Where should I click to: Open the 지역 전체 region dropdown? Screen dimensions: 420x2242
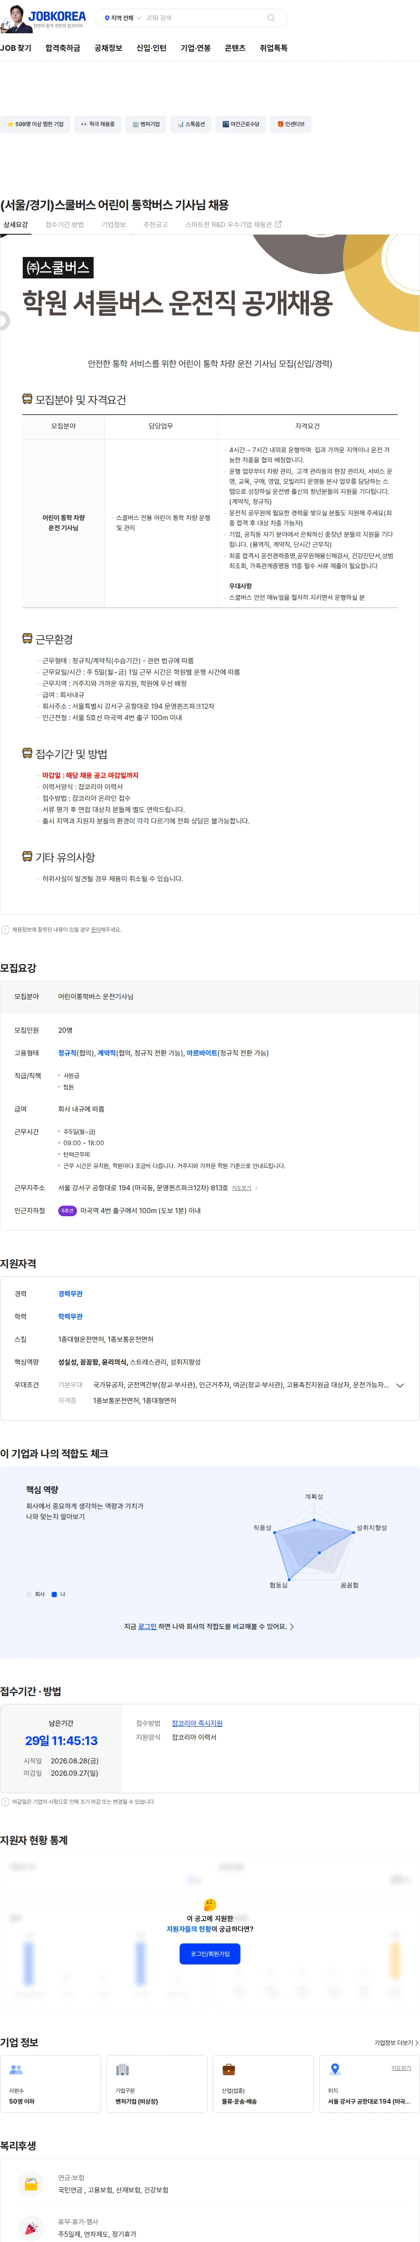coord(122,18)
